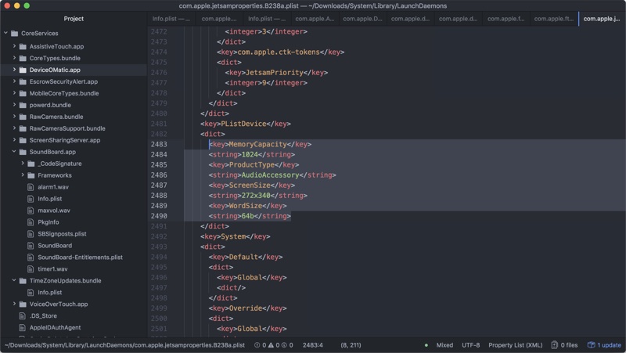The height and width of the screenshot is (353, 626).
Task: Expand the EscrowSecurityAlert.app folder chevron
Action: (14, 81)
